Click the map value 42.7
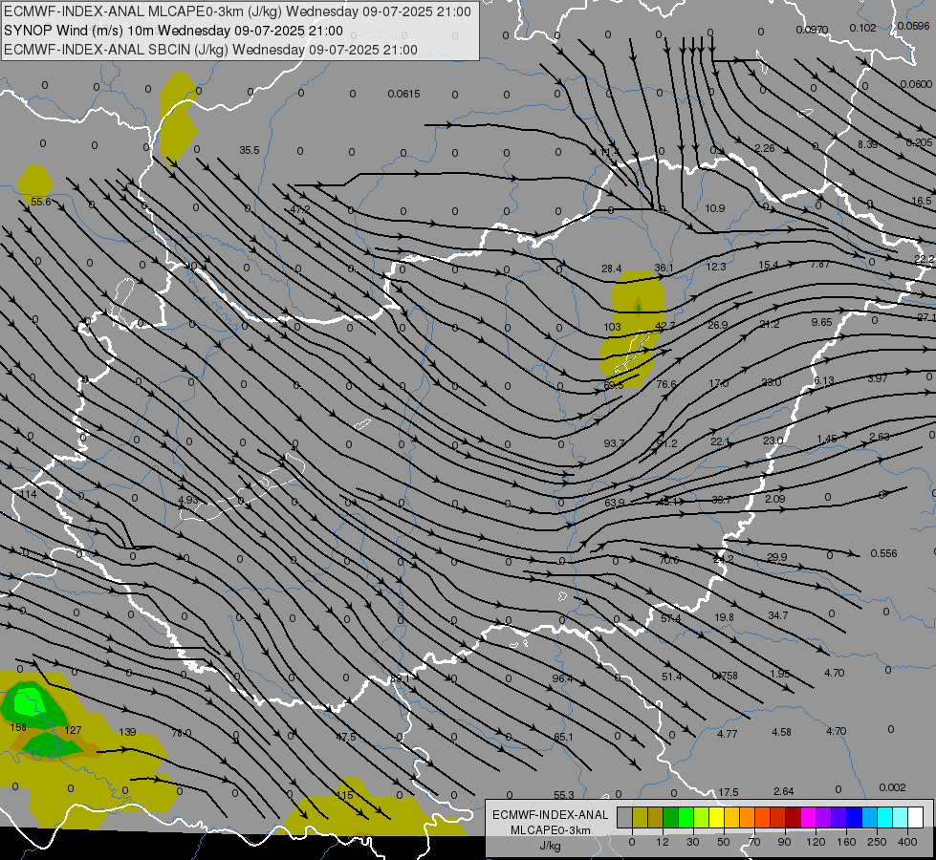 click(665, 325)
